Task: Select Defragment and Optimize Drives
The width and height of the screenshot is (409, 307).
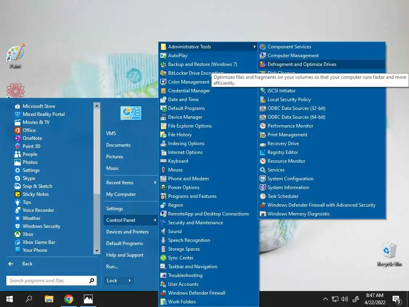Action: point(322,64)
